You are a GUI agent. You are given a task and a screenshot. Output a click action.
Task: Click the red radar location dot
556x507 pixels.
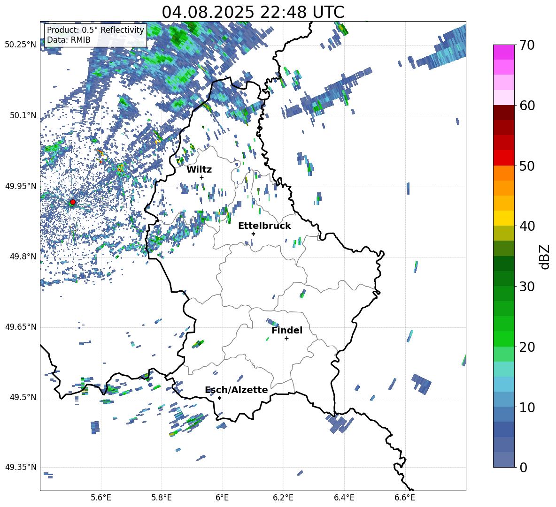pyautogui.click(x=73, y=202)
